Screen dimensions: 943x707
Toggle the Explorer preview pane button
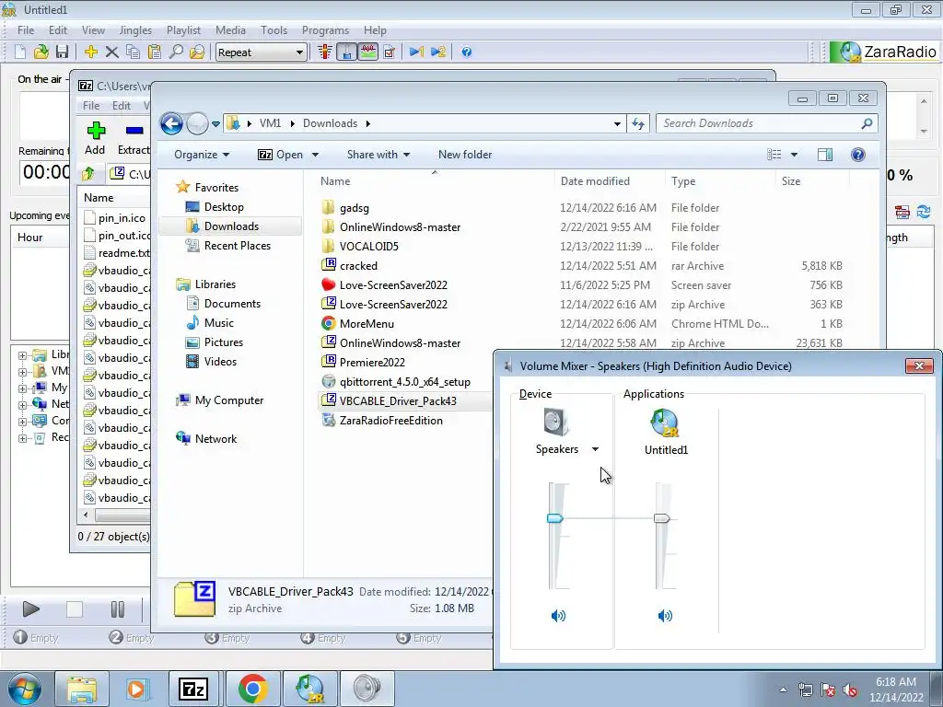(x=825, y=155)
